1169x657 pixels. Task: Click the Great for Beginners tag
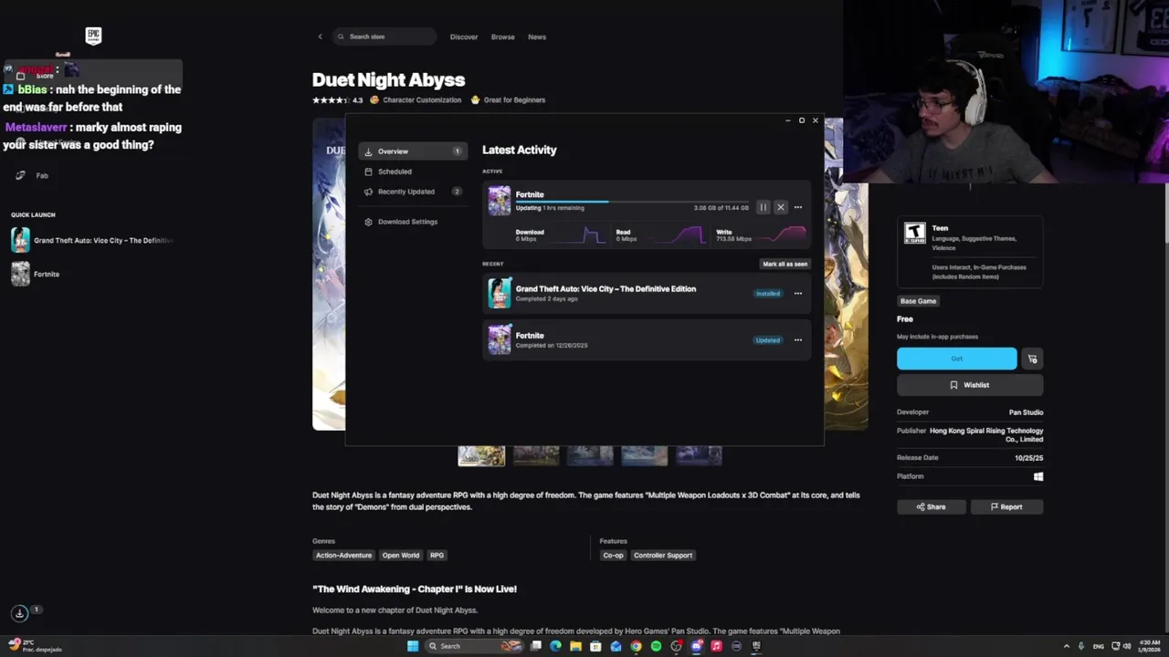tap(508, 99)
